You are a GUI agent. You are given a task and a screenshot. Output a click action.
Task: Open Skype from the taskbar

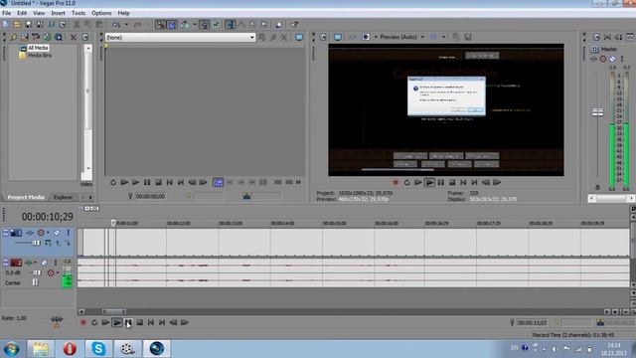98,348
